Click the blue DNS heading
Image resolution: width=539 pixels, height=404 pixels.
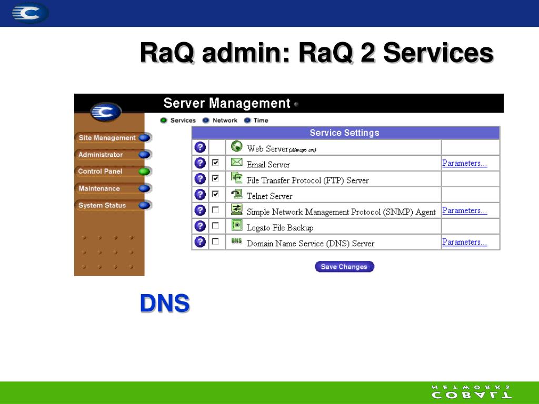click(165, 303)
